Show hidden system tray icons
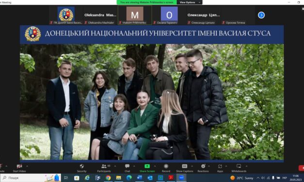 click(258, 178)
